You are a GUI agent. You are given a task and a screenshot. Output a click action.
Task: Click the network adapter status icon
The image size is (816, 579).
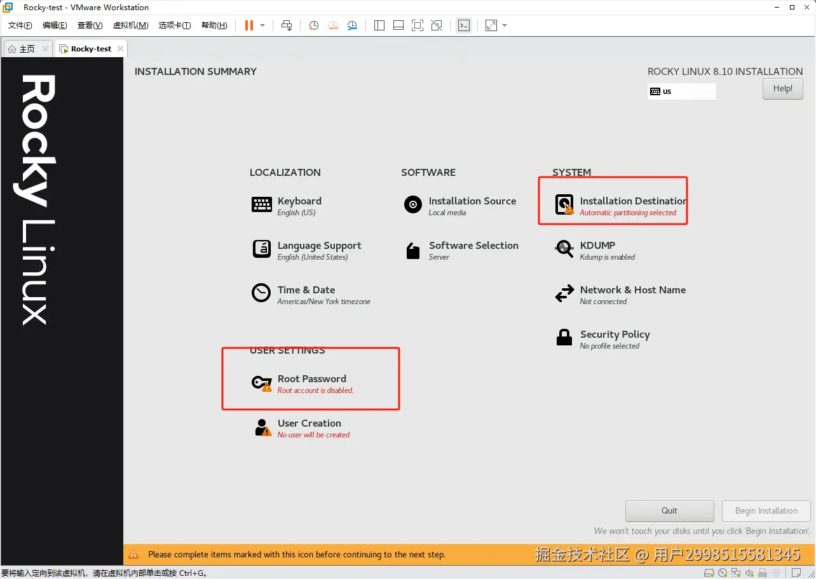(x=737, y=573)
